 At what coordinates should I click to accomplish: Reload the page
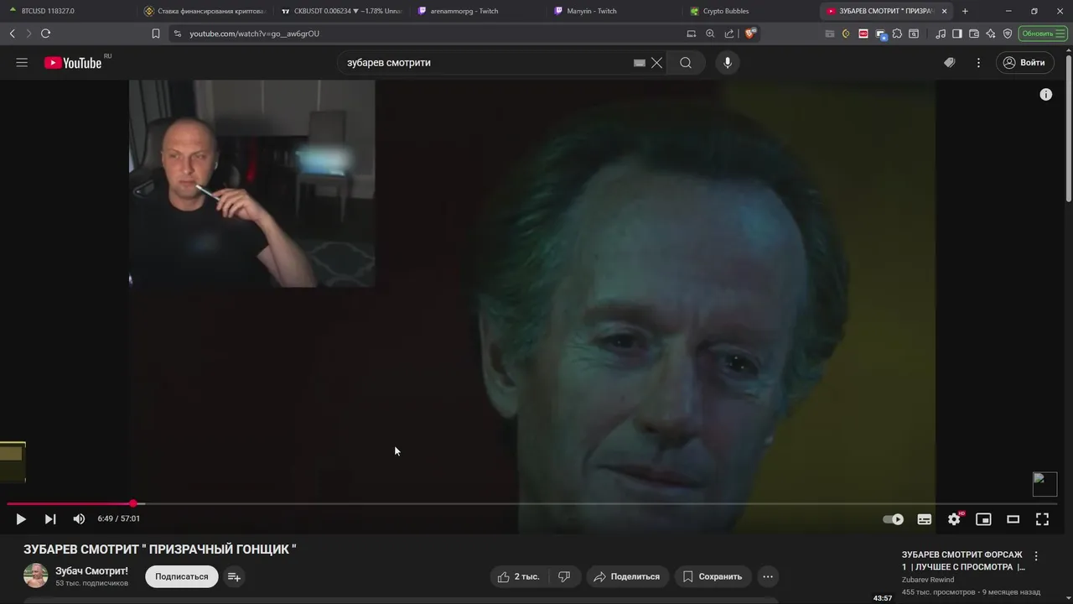[x=45, y=34]
